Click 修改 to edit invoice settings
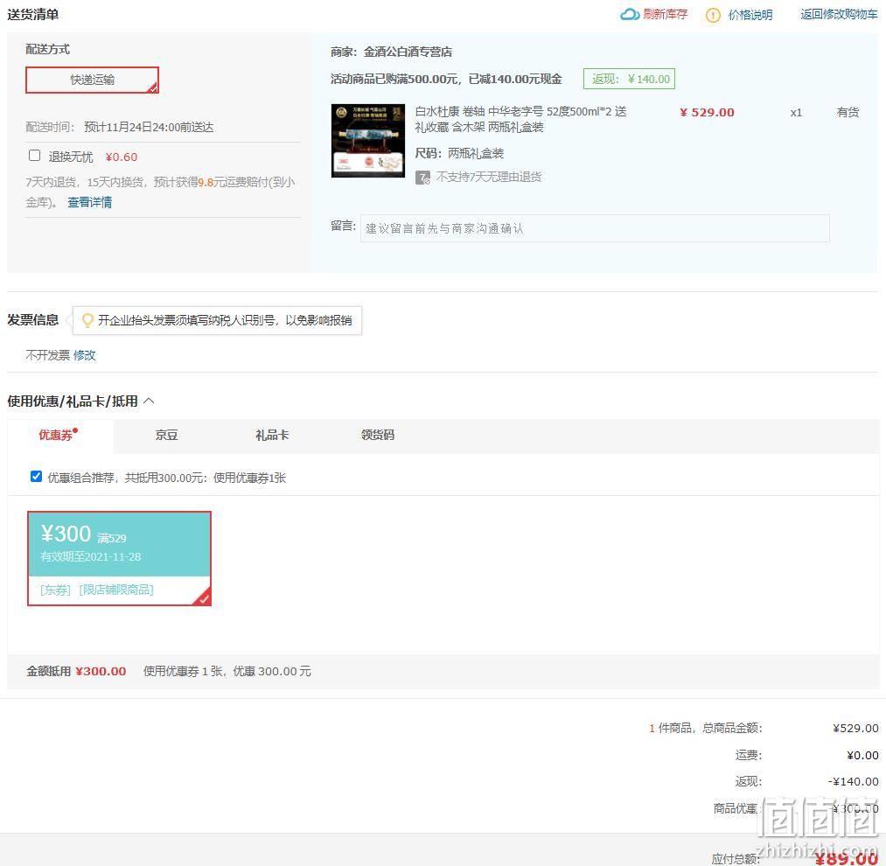Image resolution: width=886 pixels, height=866 pixels. (x=85, y=355)
